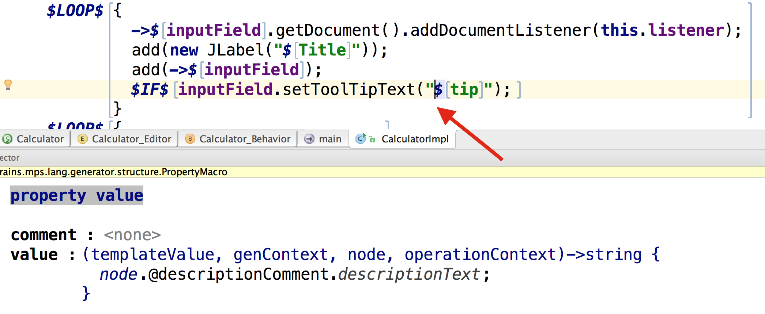The image size is (765, 314).
Task: Switch to the Calculator tab
Action: pos(35,139)
